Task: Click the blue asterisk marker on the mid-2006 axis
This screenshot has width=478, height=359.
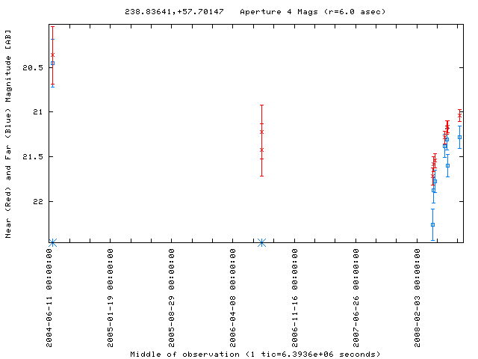Action: click(261, 242)
